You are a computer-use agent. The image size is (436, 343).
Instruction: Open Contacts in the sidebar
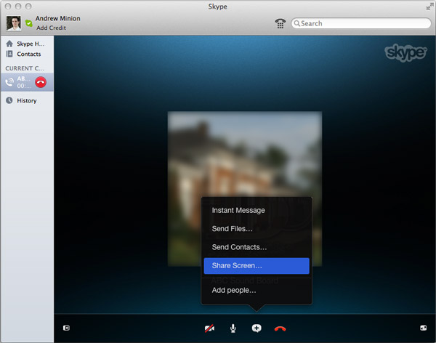coord(27,54)
